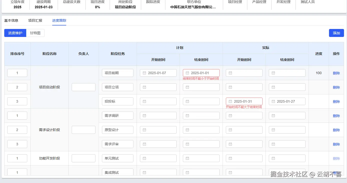Click calendar icon in 原型设计 planned start date

tap(144, 130)
